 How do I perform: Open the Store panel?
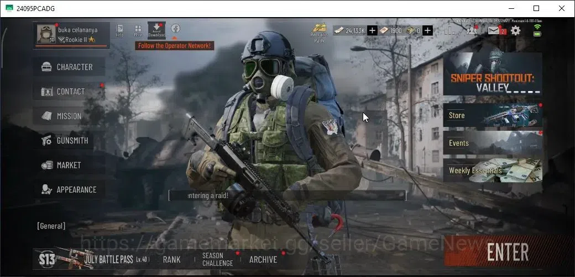pos(493,115)
